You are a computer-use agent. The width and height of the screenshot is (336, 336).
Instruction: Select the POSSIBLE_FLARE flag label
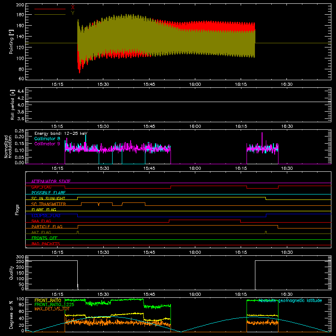pos(48,193)
